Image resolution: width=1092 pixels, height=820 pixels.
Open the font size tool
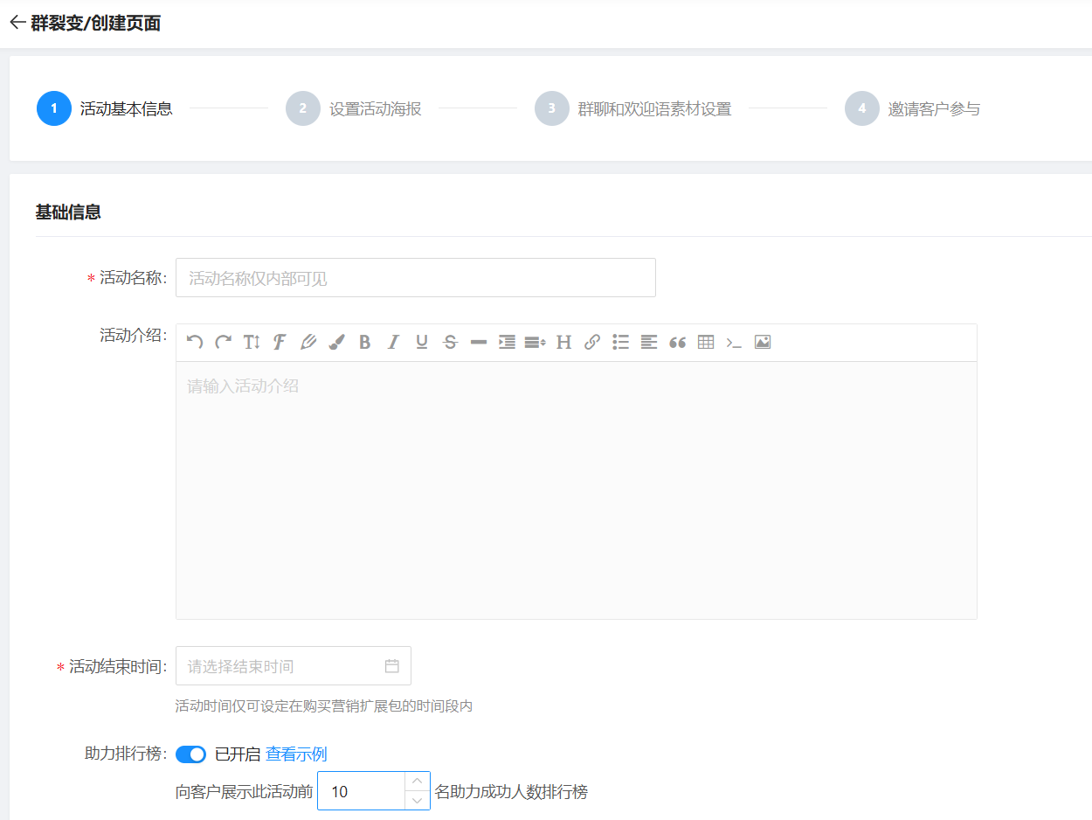point(252,343)
